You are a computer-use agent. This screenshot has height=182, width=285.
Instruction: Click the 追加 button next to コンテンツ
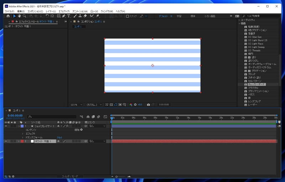pyautogui.click(x=81, y=130)
